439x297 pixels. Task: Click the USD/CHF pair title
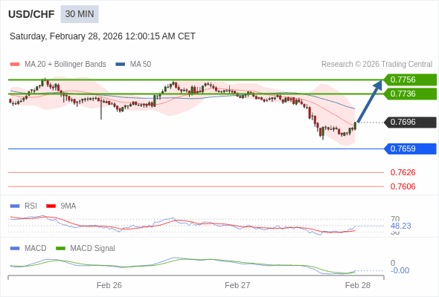[x=31, y=14]
